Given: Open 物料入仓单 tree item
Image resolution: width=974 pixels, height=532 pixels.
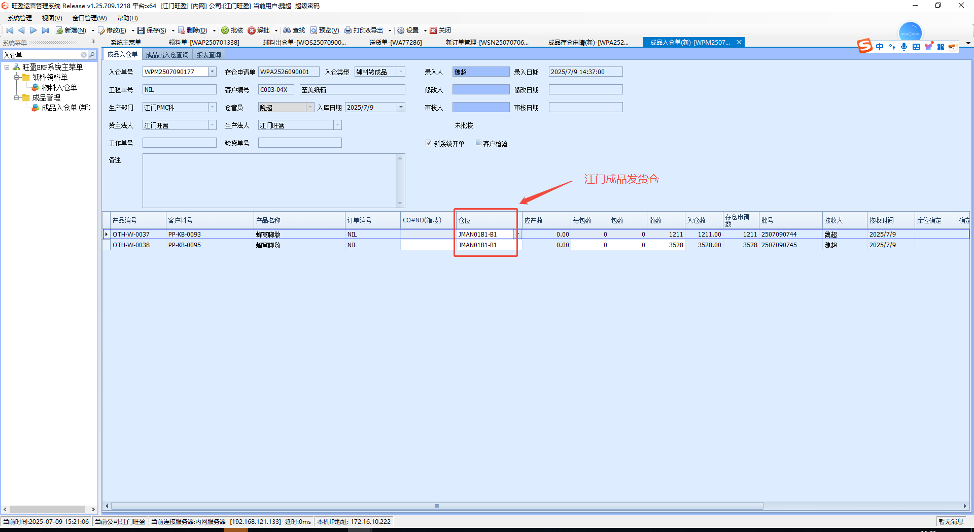Looking at the screenshot, I should point(59,87).
